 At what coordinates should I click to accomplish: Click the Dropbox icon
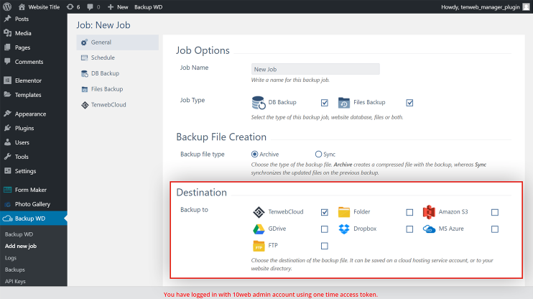[343, 229]
